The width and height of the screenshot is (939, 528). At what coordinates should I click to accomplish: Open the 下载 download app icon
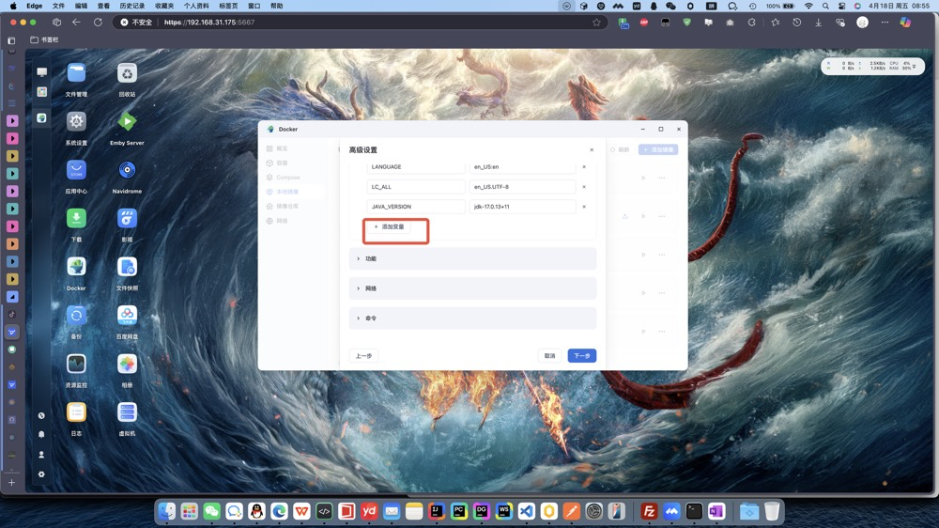click(x=76, y=218)
